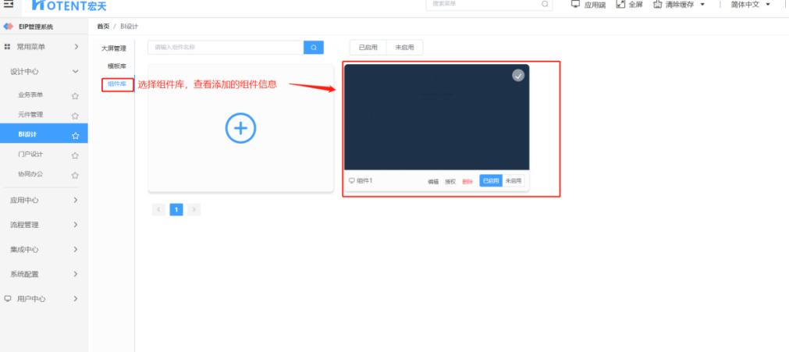Click the 用户中心 monitor icon
789x352 pixels.
point(7,299)
